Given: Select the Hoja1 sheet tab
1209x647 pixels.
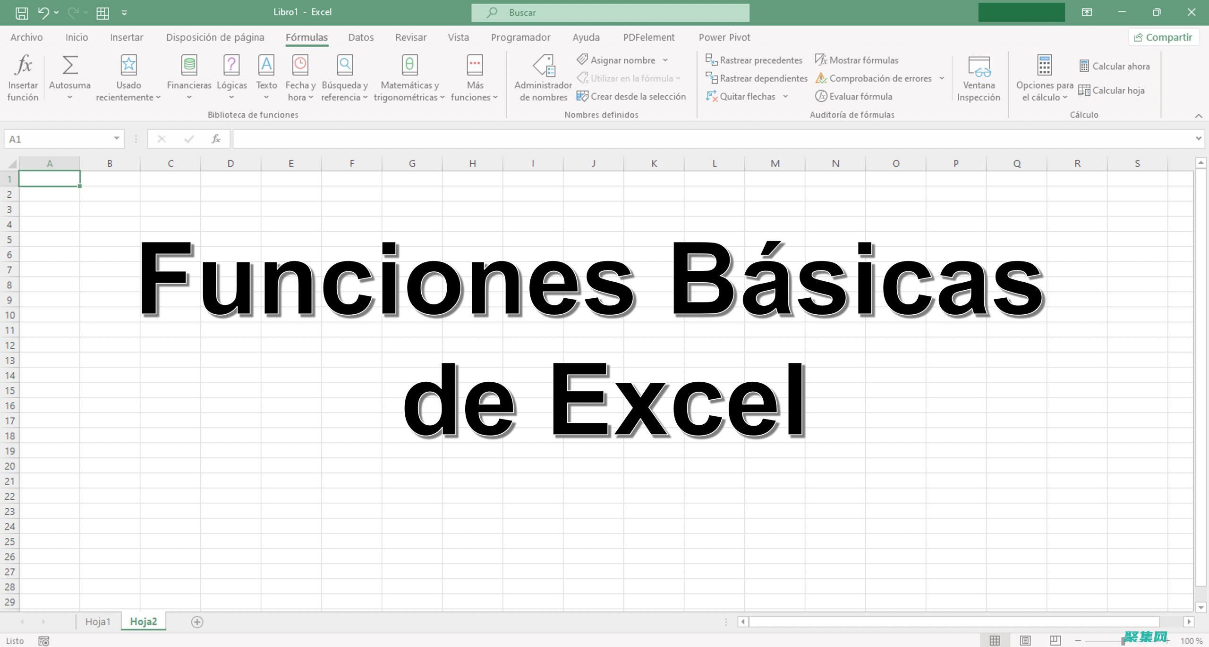Looking at the screenshot, I should point(98,622).
